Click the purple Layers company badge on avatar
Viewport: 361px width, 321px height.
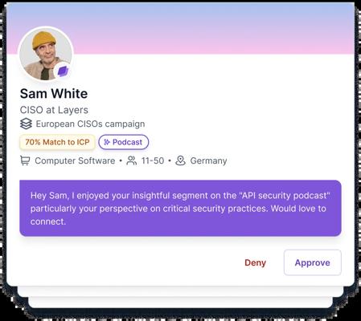click(x=64, y=71)
